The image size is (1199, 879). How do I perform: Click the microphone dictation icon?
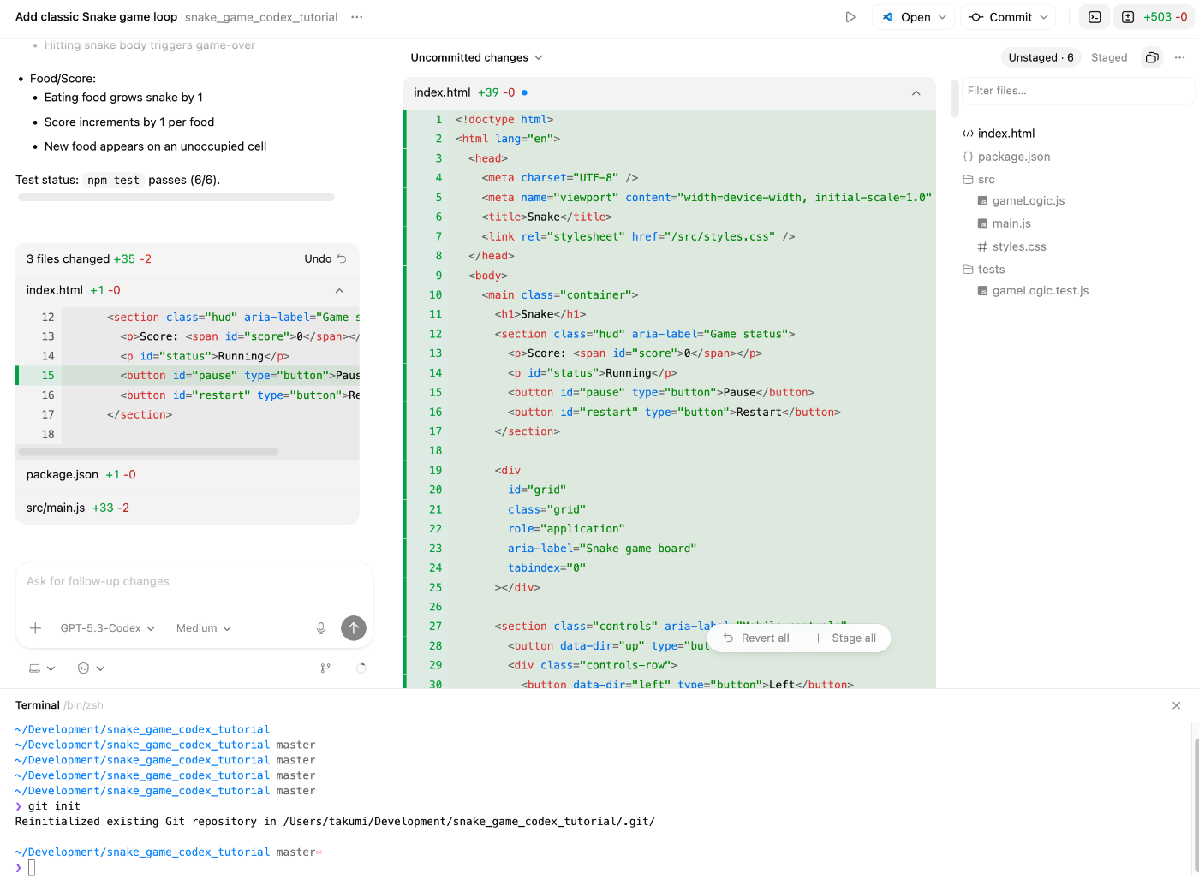(321, 628)
